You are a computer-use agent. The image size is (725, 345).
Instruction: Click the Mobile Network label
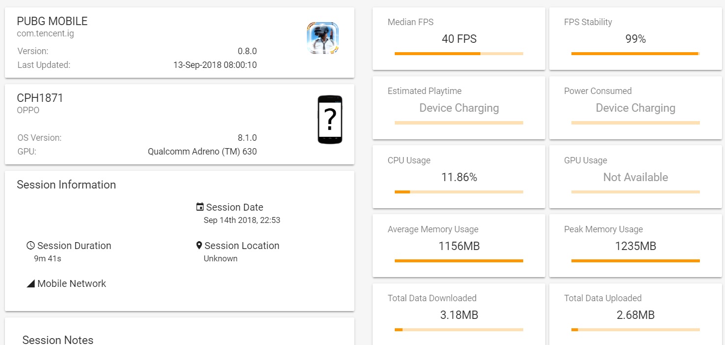[x=72, y=283]
